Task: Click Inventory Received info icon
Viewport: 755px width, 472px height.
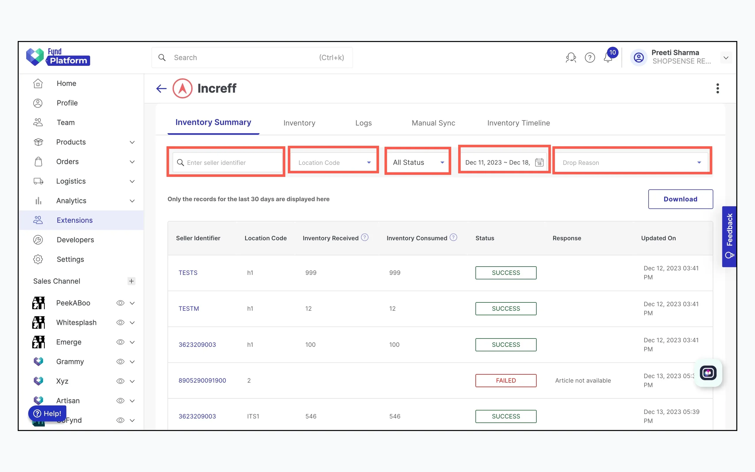Action: 365,237
